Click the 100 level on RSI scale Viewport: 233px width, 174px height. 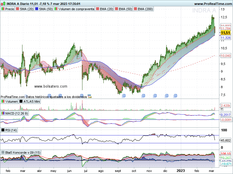224,130
